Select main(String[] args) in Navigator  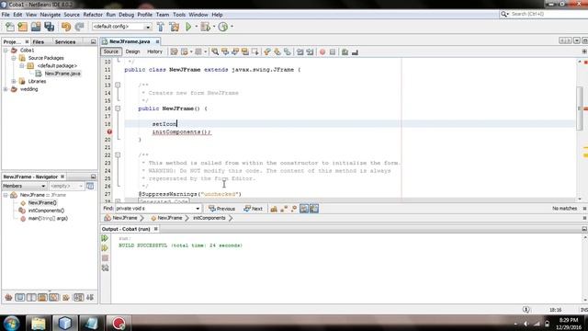tap(48, 219)
